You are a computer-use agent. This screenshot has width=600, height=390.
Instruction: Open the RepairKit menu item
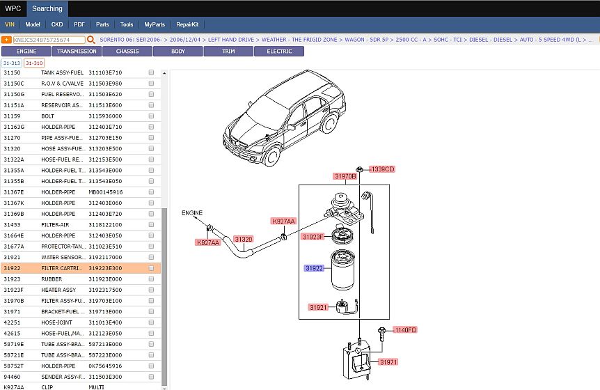click(x=187, y=24)
